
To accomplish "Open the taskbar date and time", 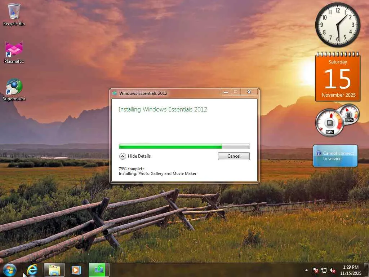I will point(350,270).
